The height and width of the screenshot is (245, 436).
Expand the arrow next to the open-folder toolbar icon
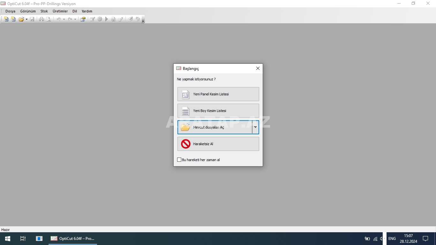click(x=26, y=19)
